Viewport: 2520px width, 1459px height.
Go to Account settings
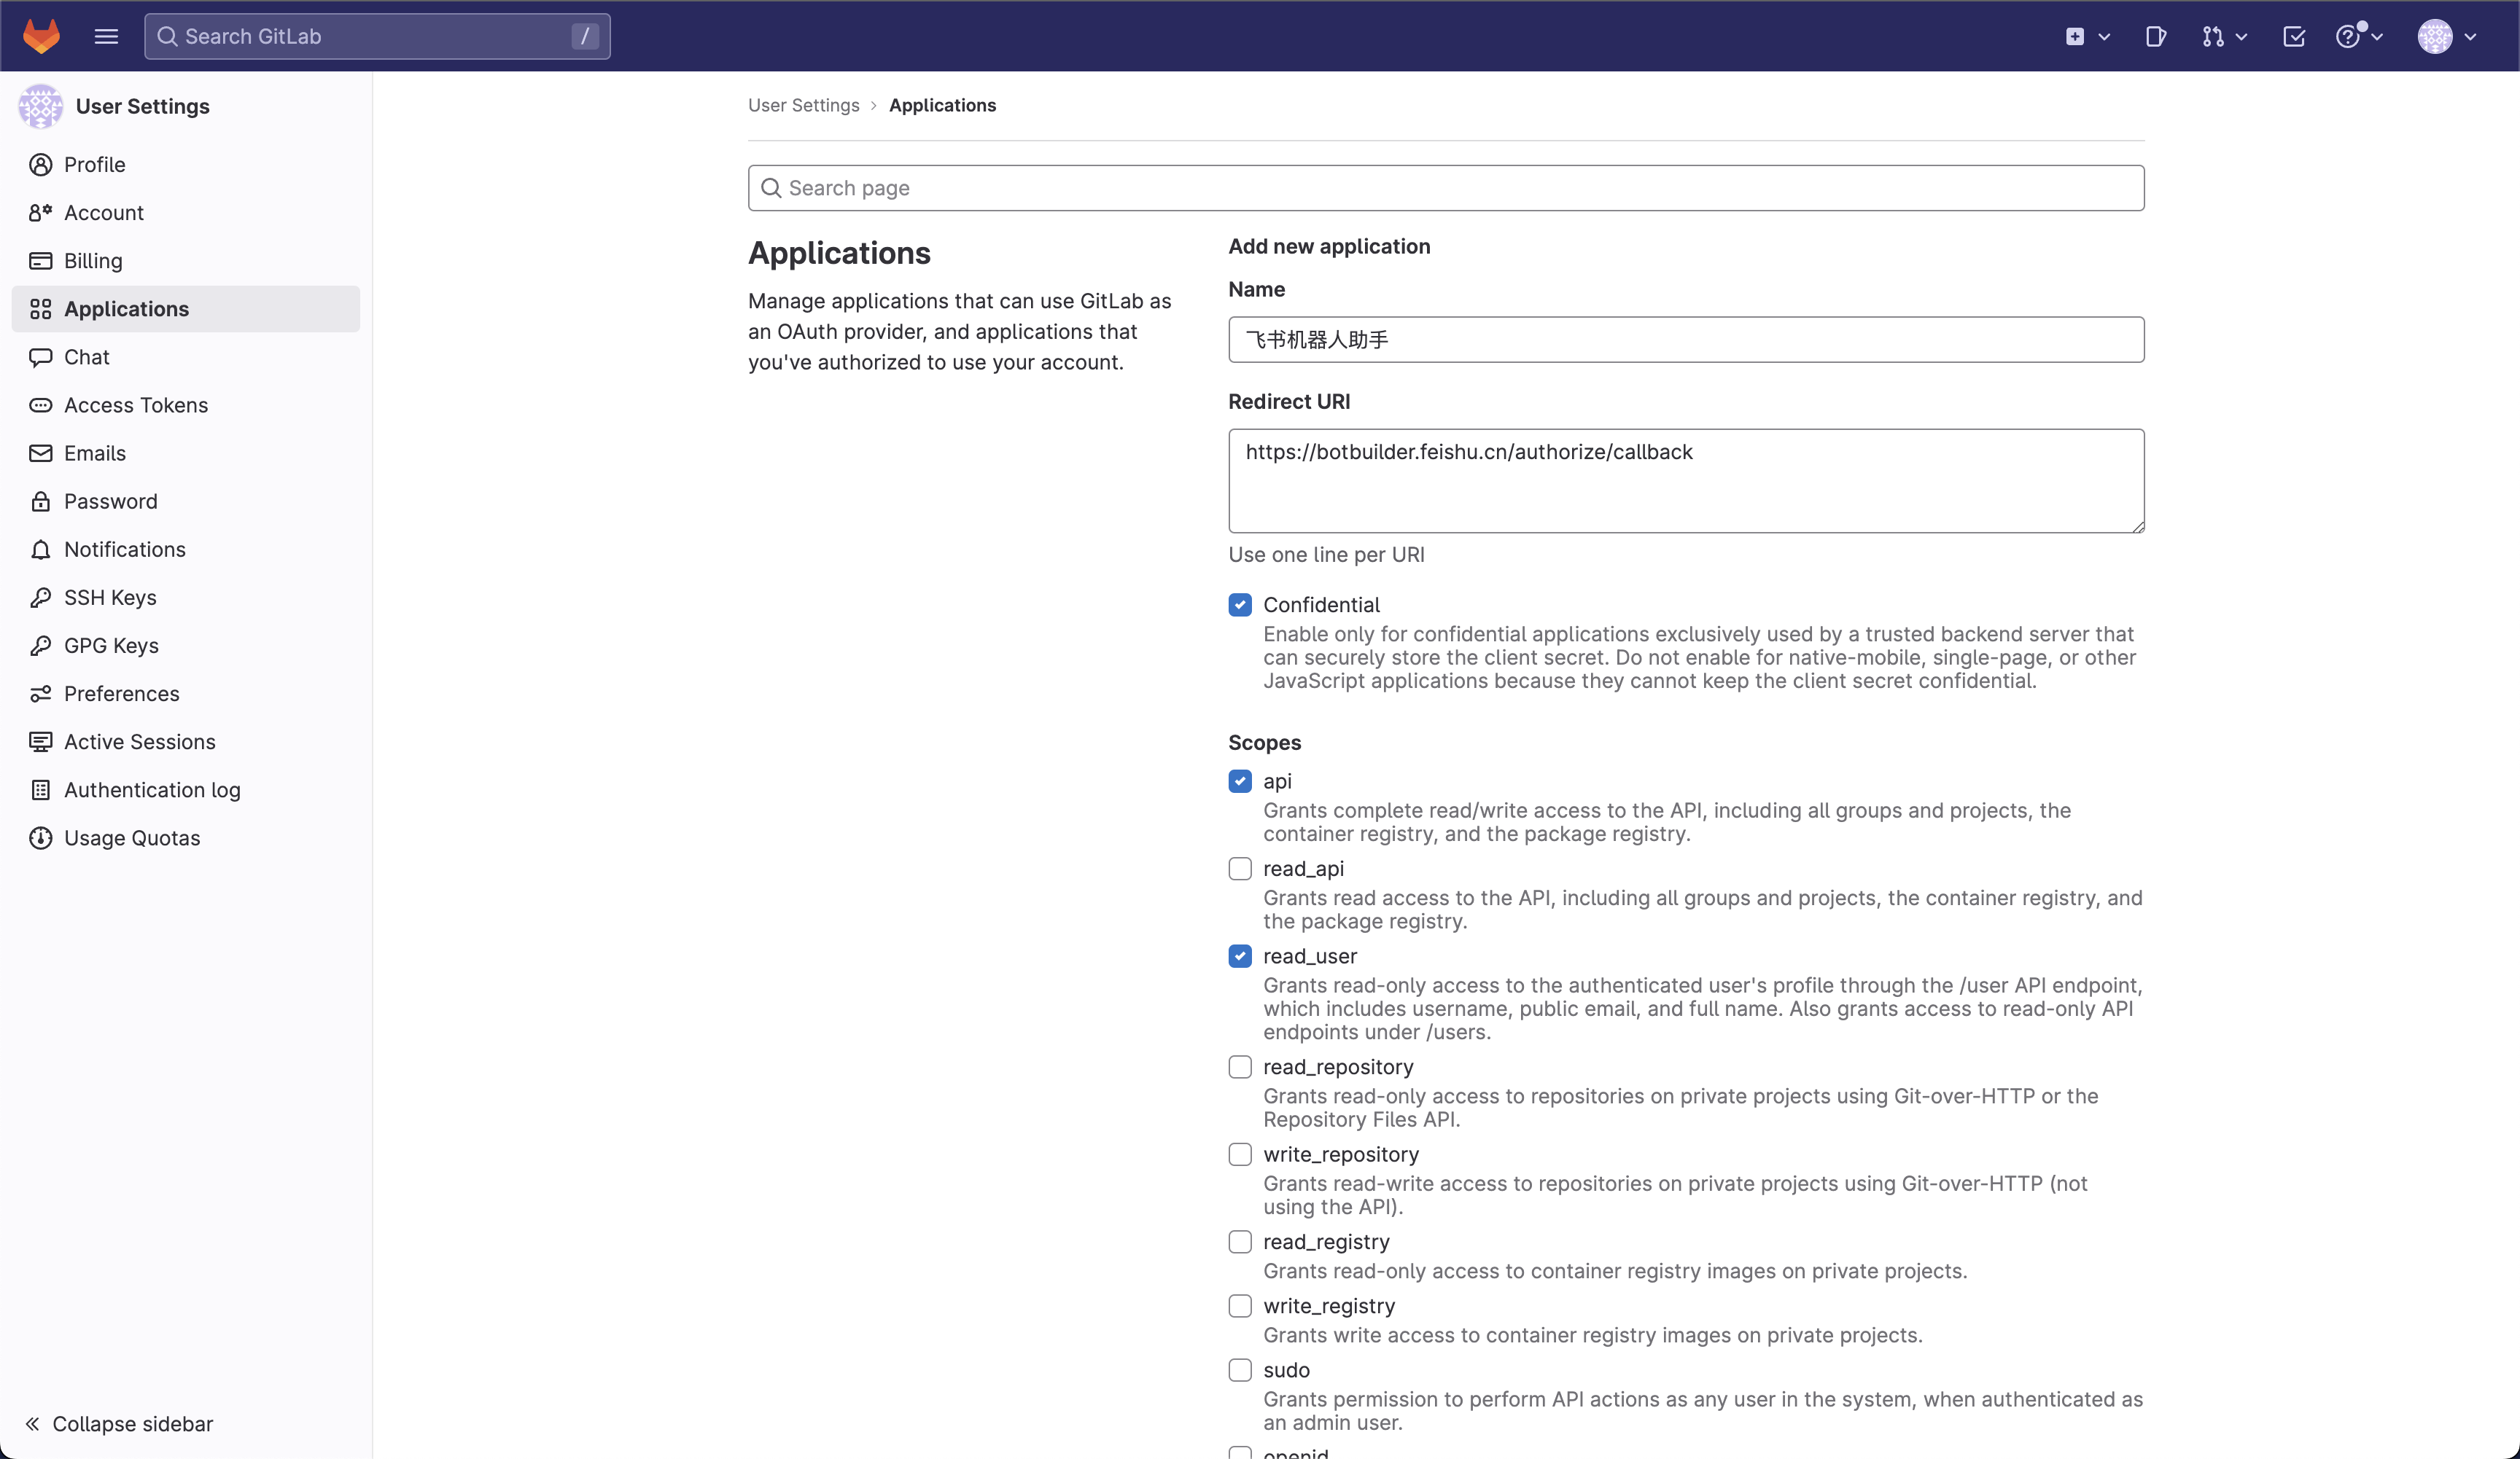pos(185,213)
